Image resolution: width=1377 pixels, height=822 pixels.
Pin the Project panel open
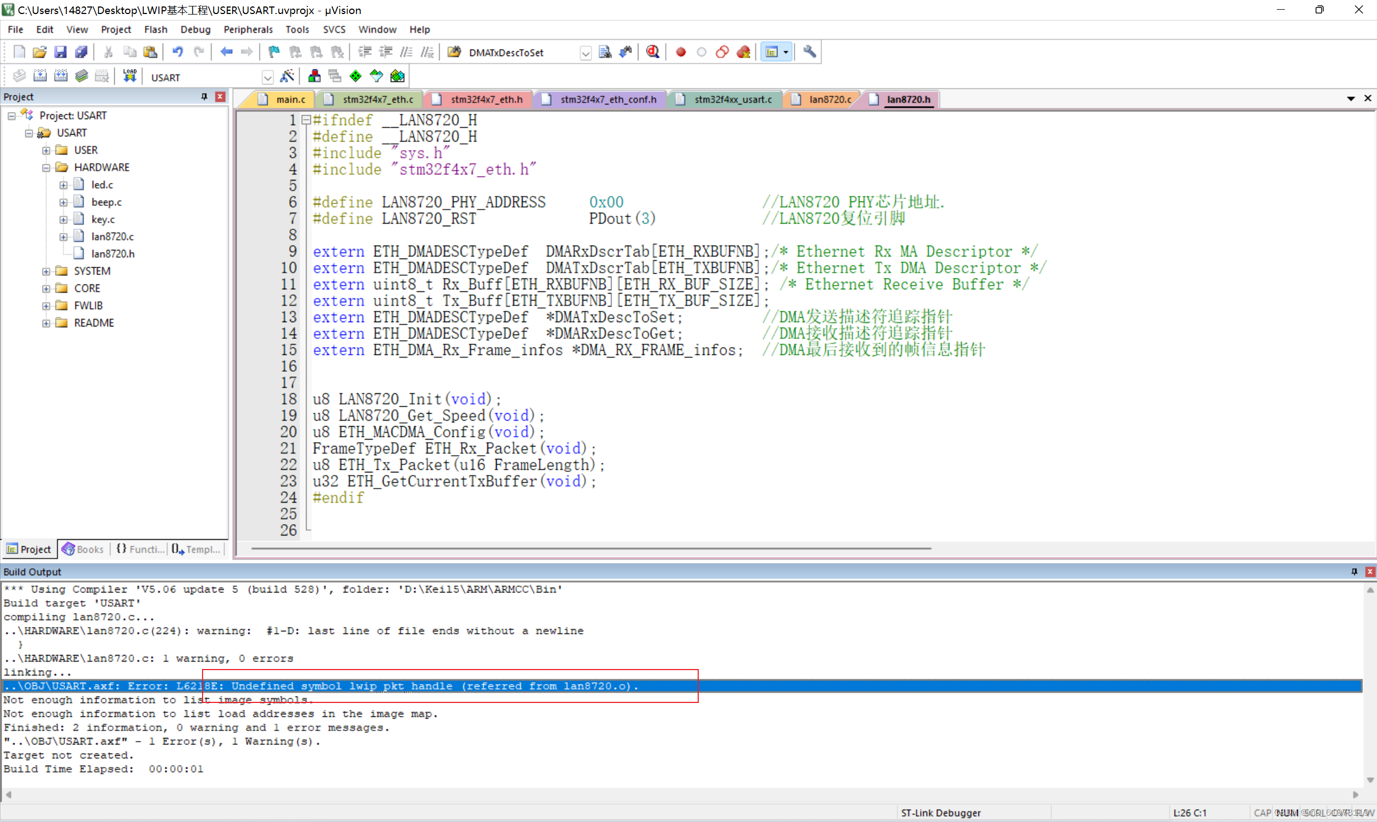point(204,96)
